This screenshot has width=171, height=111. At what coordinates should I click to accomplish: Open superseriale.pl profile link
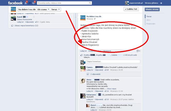[136, 3]
